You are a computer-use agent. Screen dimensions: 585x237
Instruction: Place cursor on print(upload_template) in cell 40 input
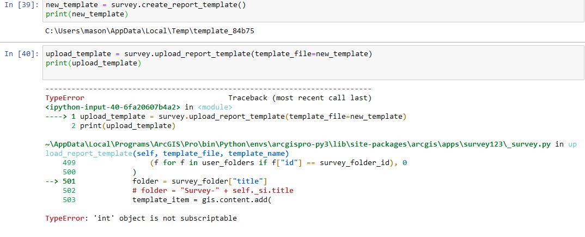point(93,63)
